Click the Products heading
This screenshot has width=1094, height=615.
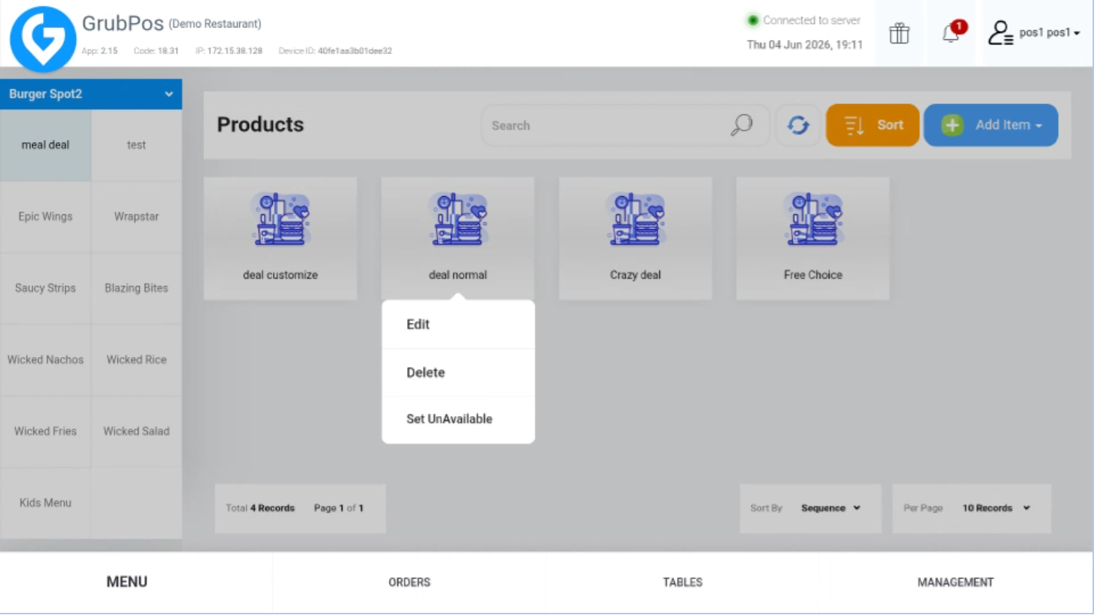260,124
